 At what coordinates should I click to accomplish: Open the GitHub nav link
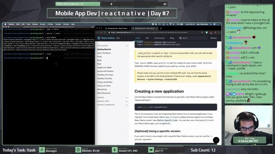213,38
